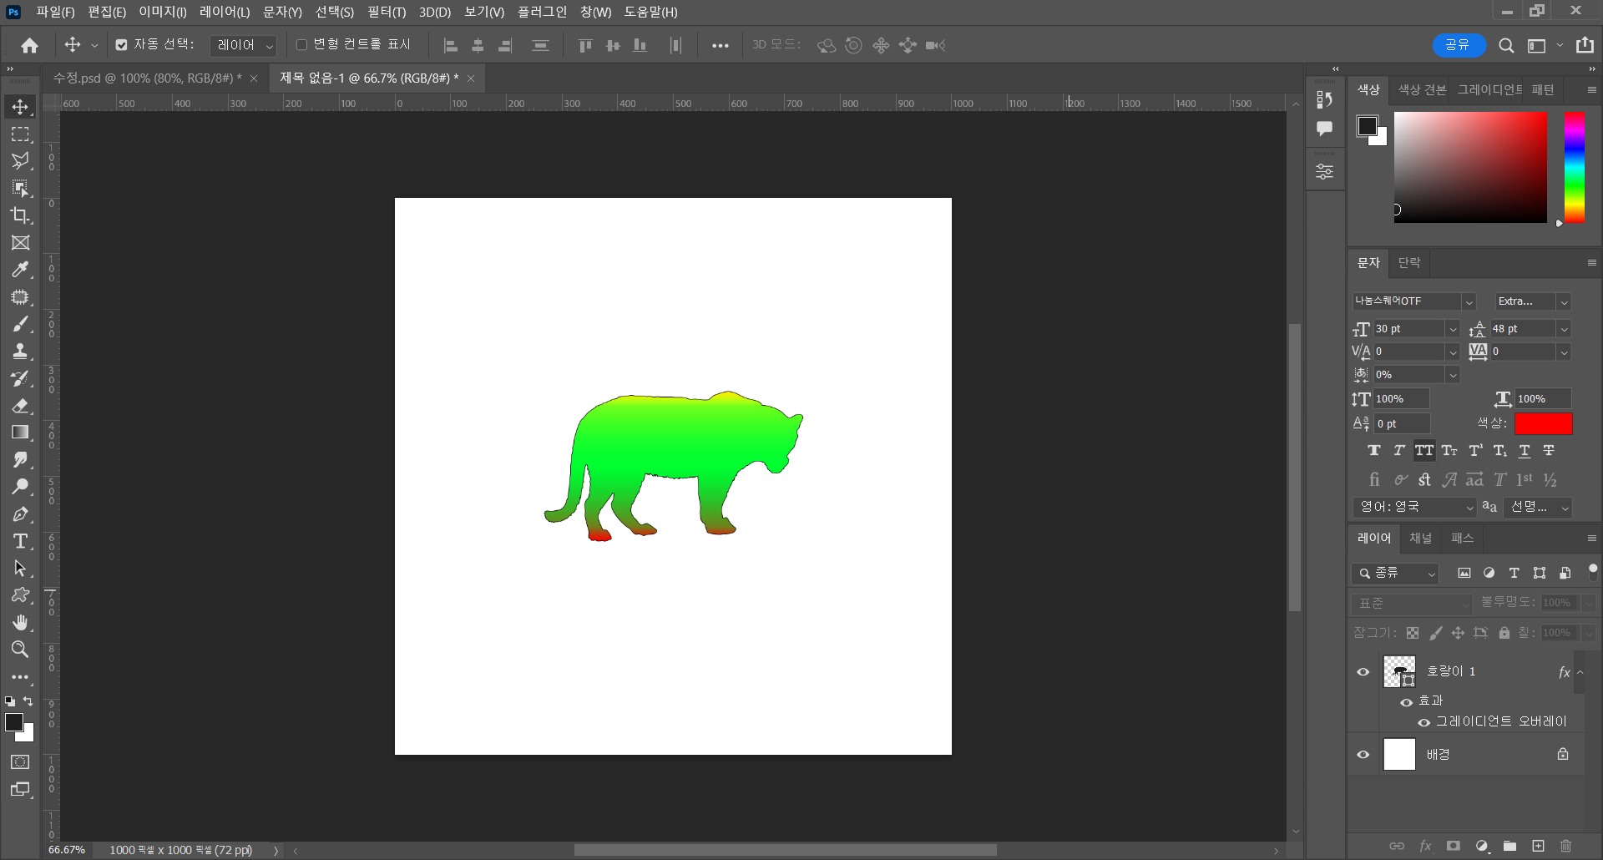Click the rainbow hue slider strip
This screenshot has width=1603, height=860.
[x=1574, y=167]
